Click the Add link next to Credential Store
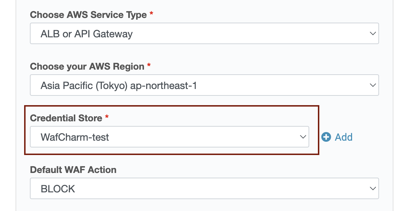The height and width of the screenshot is (211, 414). click(343, 137)
